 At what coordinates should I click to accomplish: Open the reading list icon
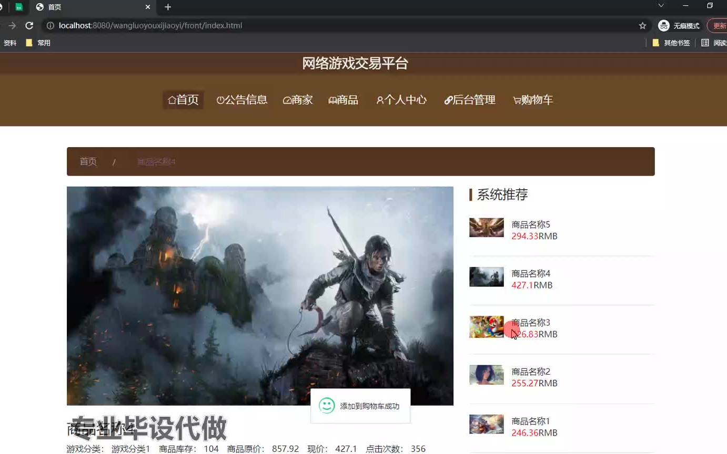point(705,43)
